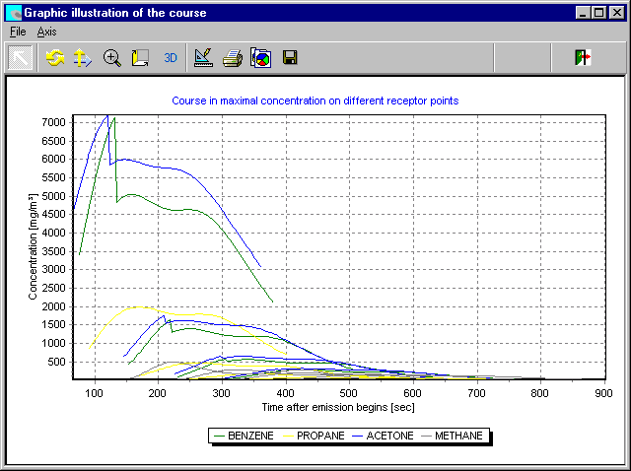Click the disabled arrow pointer toolbar icon
Image resolution: width=631 pixels, height=471 pixels.
pyautogui.click(x=20, y=57)
